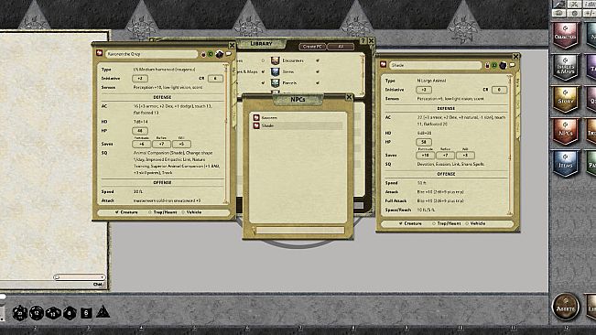Viewport: 596px width, 335px height.
Task: Click the link icon on Shade sheet
Action: coord(383,65)
